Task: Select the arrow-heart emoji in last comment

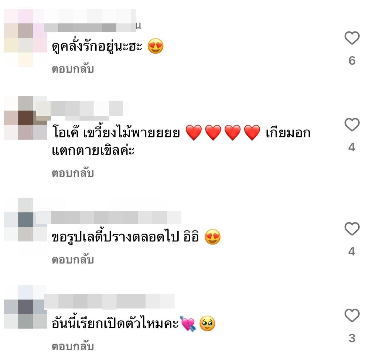Action: 188,324
